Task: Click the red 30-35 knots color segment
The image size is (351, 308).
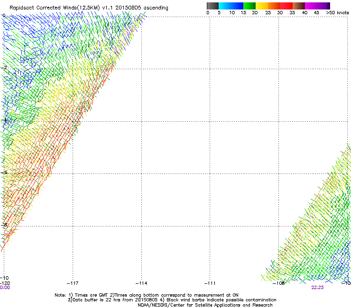Action: pos(286,6)
